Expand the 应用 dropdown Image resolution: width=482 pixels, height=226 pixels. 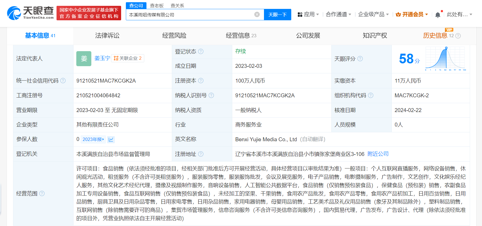(x=318, y=14)
